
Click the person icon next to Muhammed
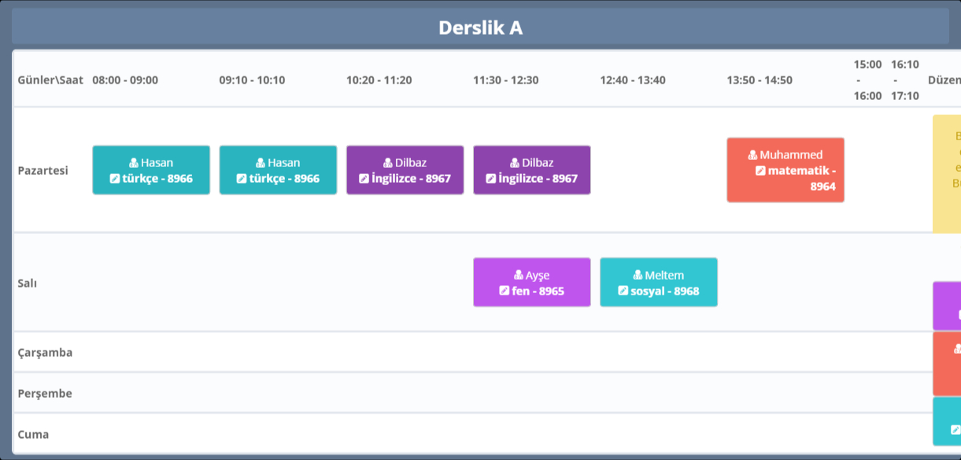tap(753, 155)
